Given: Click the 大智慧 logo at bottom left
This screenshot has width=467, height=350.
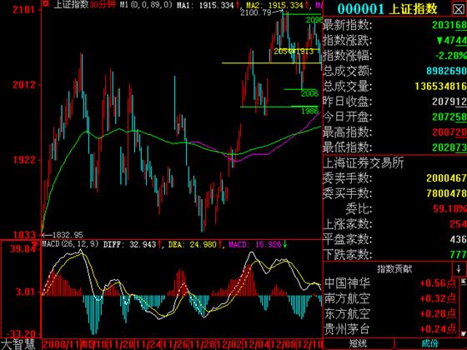Looking at the screenshot, I should (x=18, y=344).
